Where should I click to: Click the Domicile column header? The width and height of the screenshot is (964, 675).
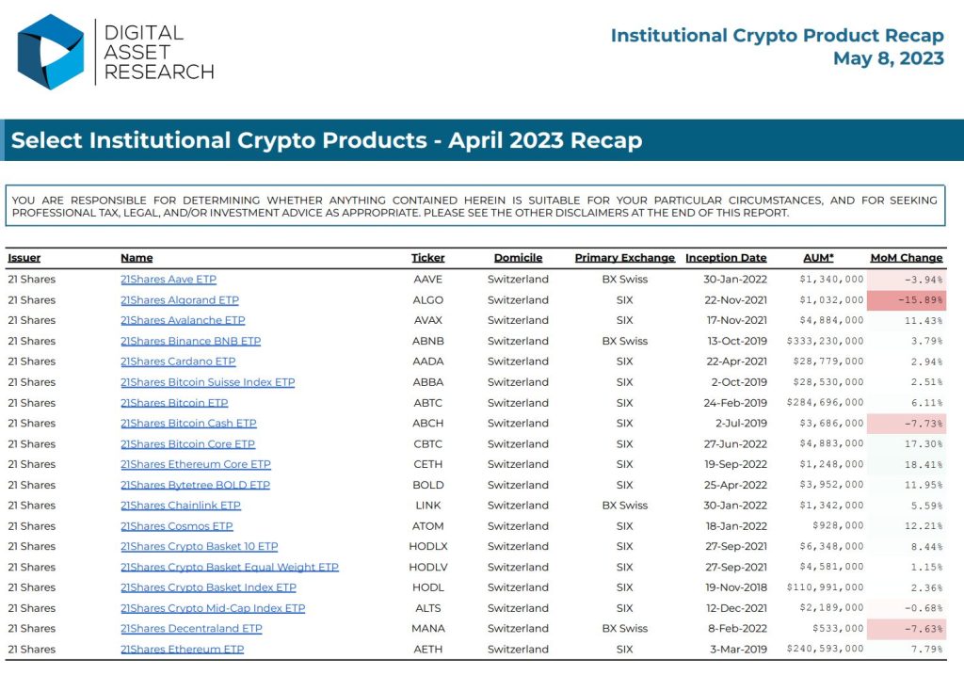coord(519,258)
